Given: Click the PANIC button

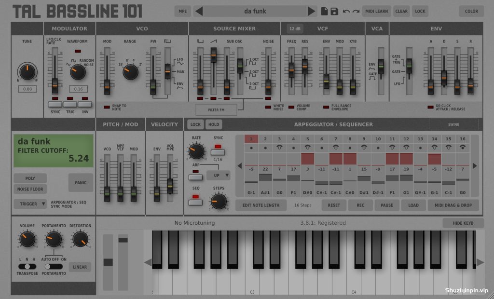Looking at the screenshot, I should [x=81, y=182].
